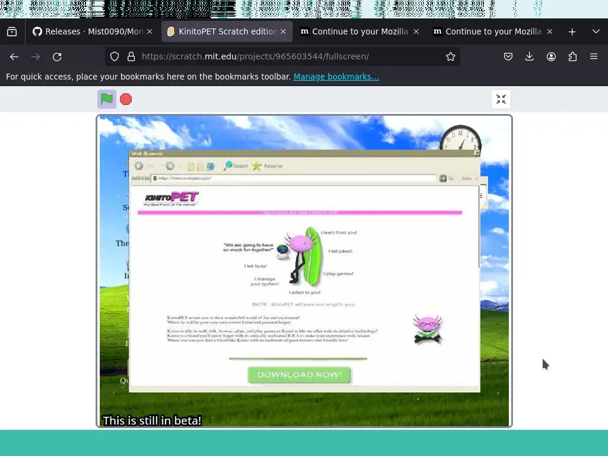The height and width of the screenshot is (456, 608).
Task: Click the 'I play games!' text on webpage
Action: (338, 274)
